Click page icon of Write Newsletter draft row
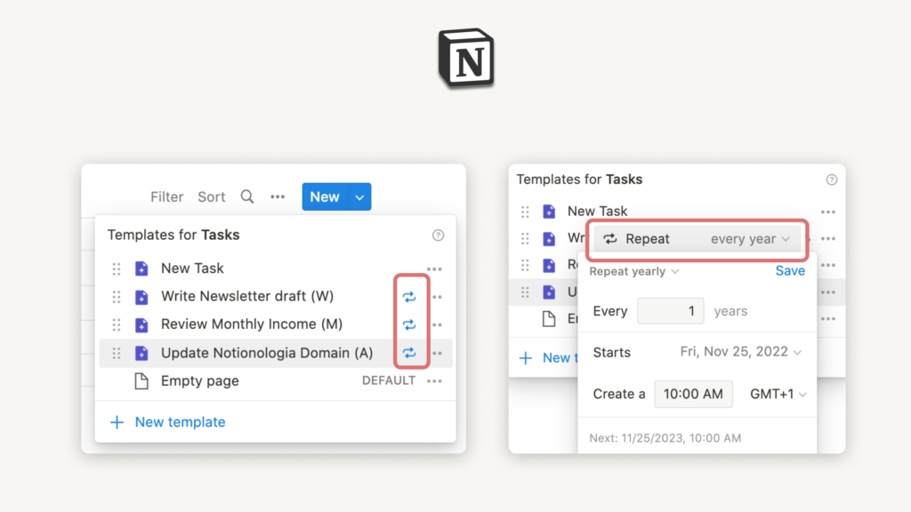This screenshot has height=512, width=911. (141, 297)
